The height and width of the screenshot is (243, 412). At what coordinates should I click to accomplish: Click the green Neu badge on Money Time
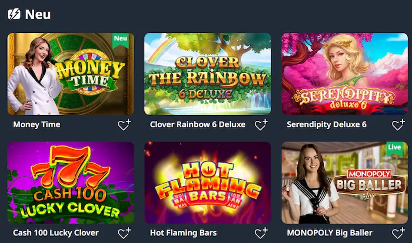(x=121, y=40)
